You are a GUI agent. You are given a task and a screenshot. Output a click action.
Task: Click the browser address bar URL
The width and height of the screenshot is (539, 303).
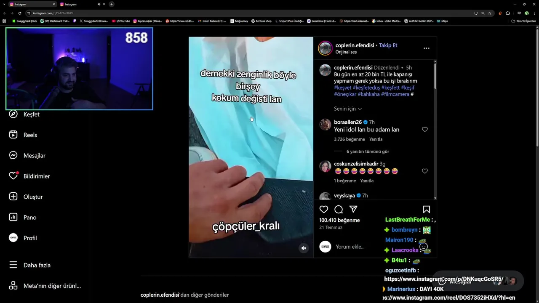point(53,13)
